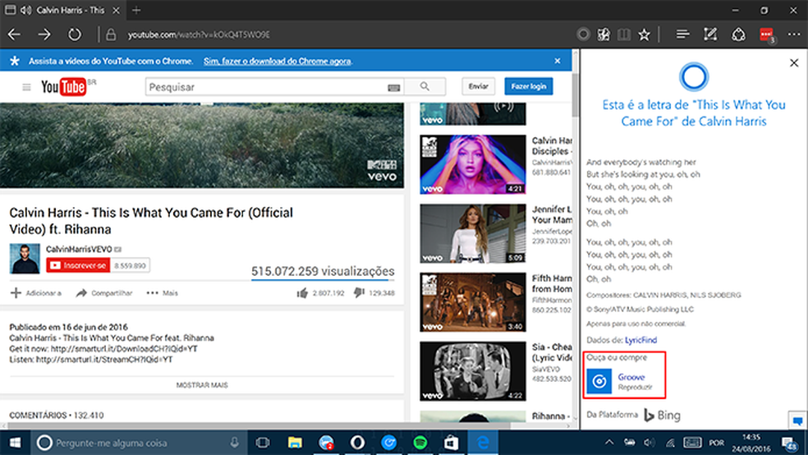Open Windows Start menu

[15, 443]
